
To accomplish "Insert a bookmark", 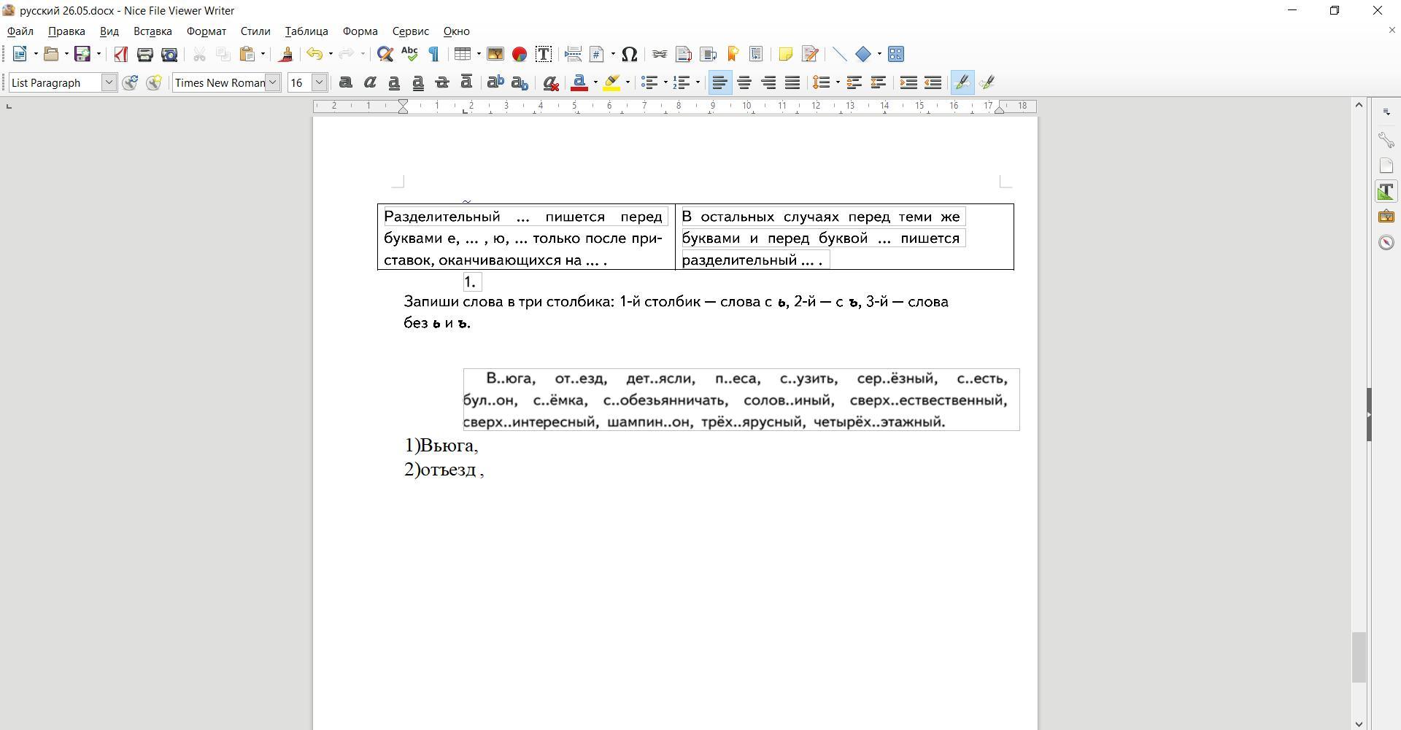I will 733,54.
